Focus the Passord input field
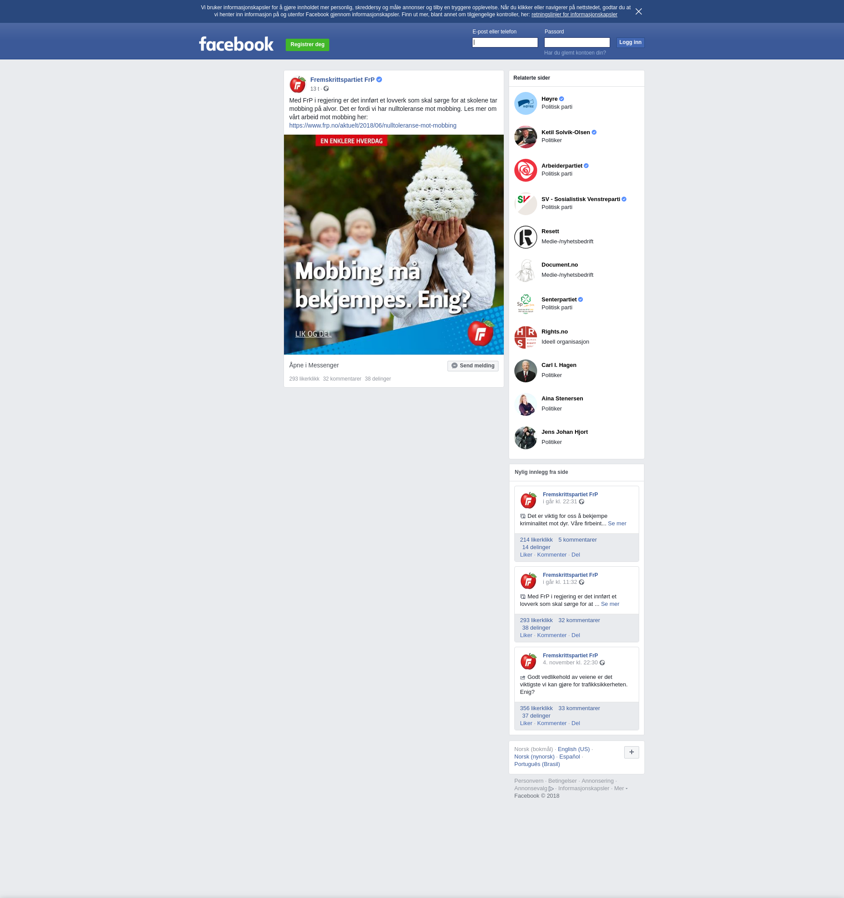 (x=577, y=43)
